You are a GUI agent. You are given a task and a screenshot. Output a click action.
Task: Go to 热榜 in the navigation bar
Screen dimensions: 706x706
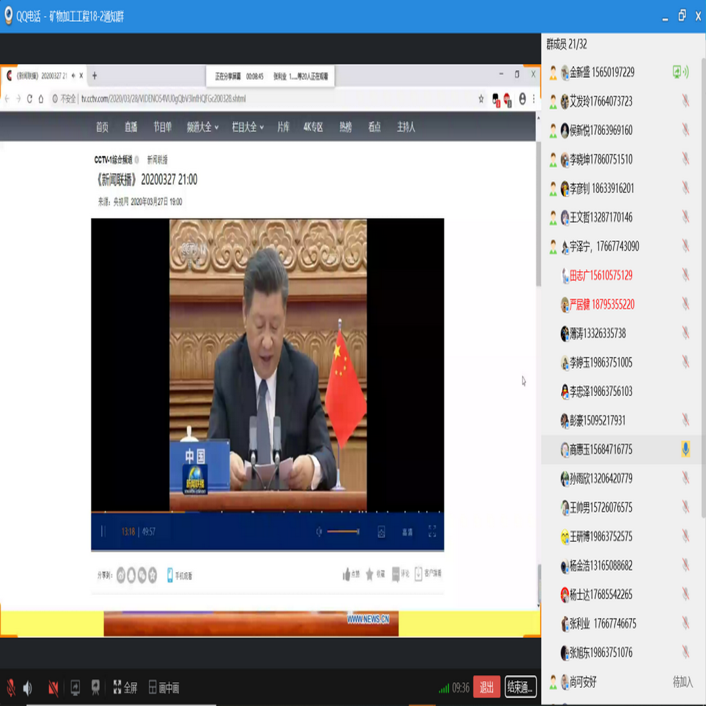345,127
